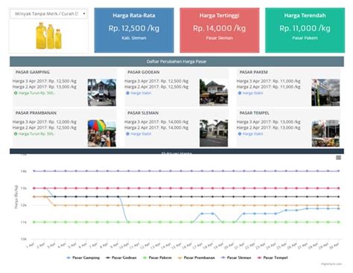
Task: Toggle Pasar Prambanan series in legend
Action: [x=196, y=257]
